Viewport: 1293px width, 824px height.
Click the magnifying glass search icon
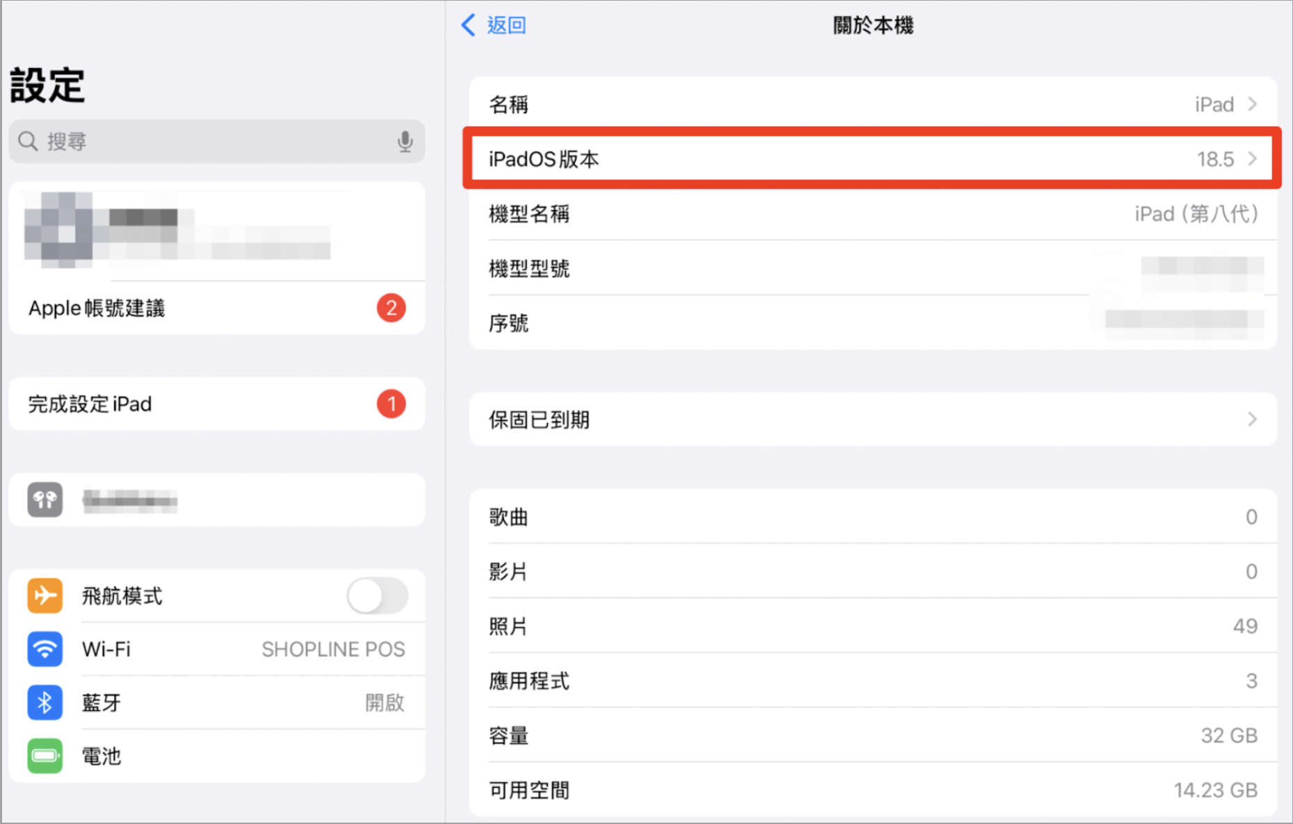pyautogui.click(x=28, y=142)
